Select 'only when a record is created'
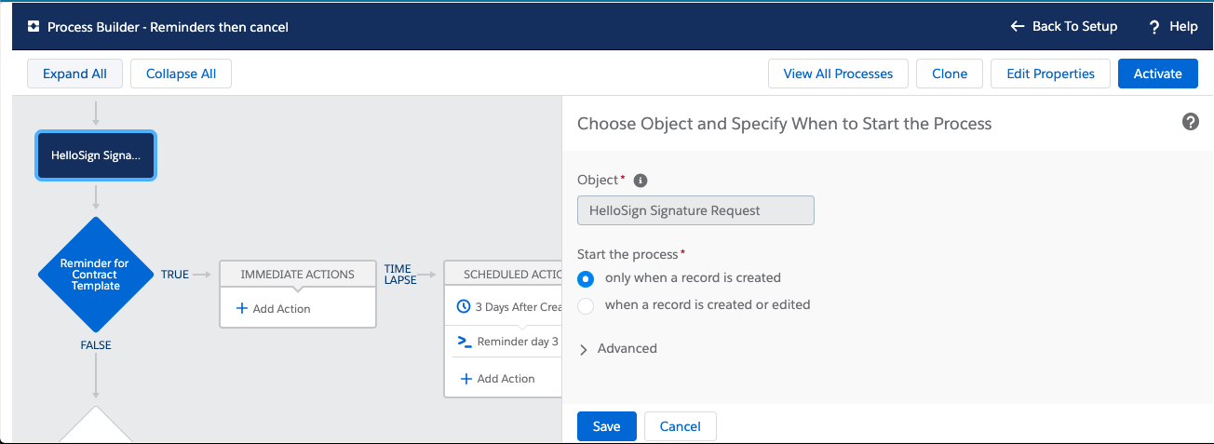This screenshot has height=444, width=1214. [x=586, y=277]
